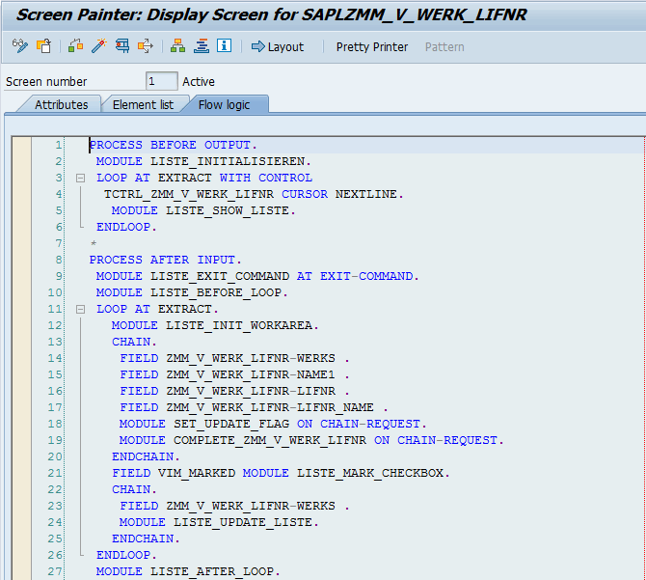Click PROCESS AFTER INPUT on line 8
This screenshot has width=646, height=580.
(x=162, y=260)
